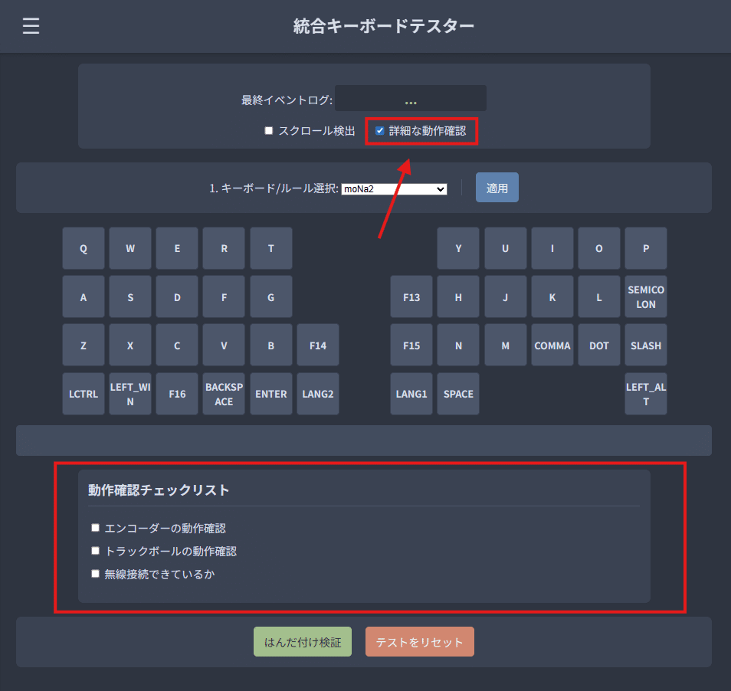Check エンコーダーの動作確認 in the checklist
Image resolution: width=731 pixels, height=691 pixels.
95,527
